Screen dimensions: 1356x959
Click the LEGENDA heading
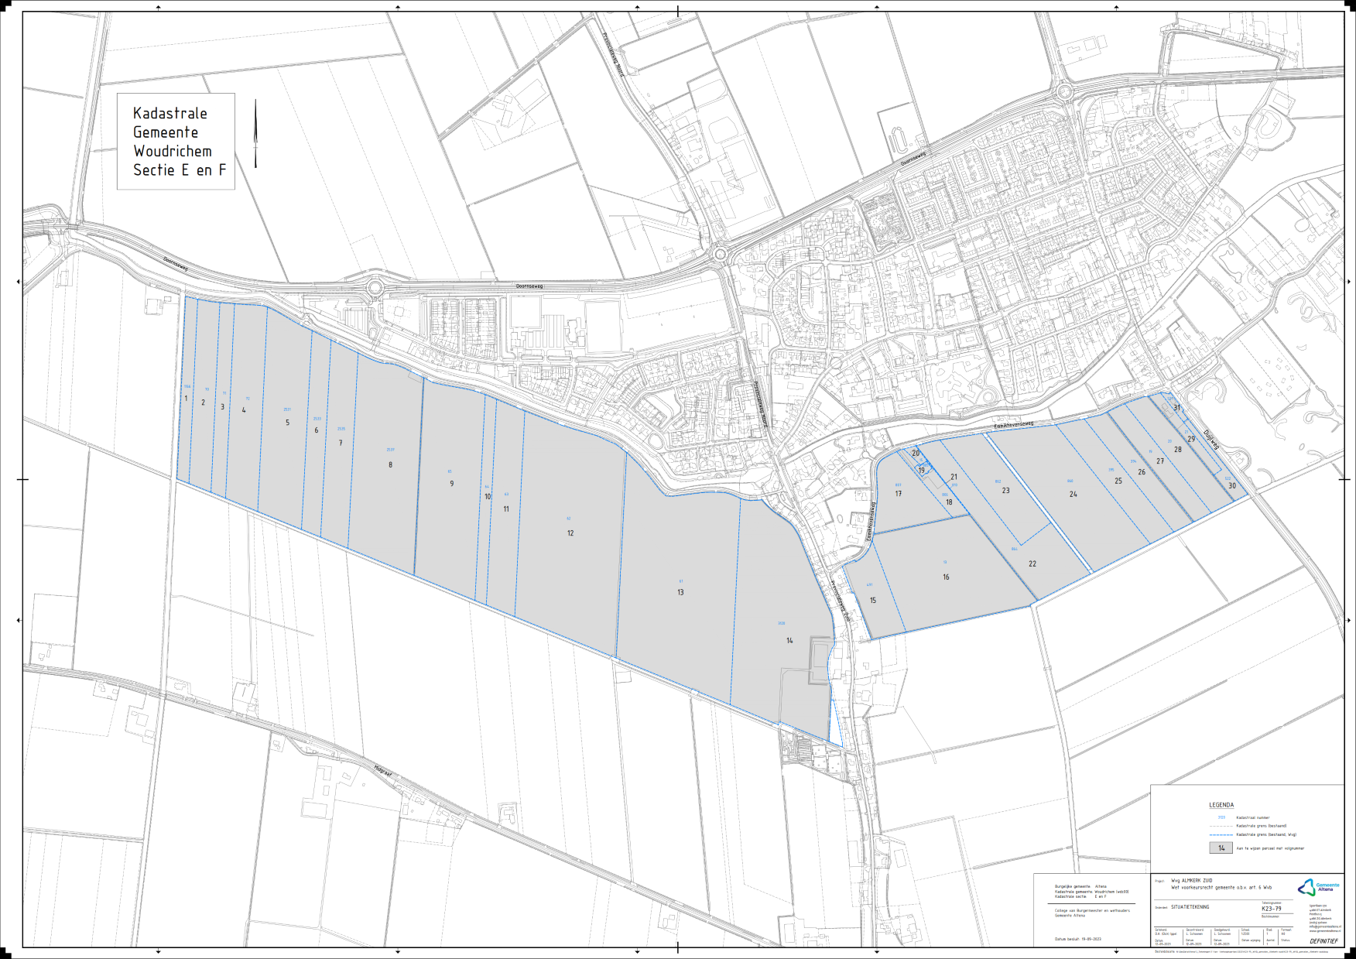point(1221,805)
